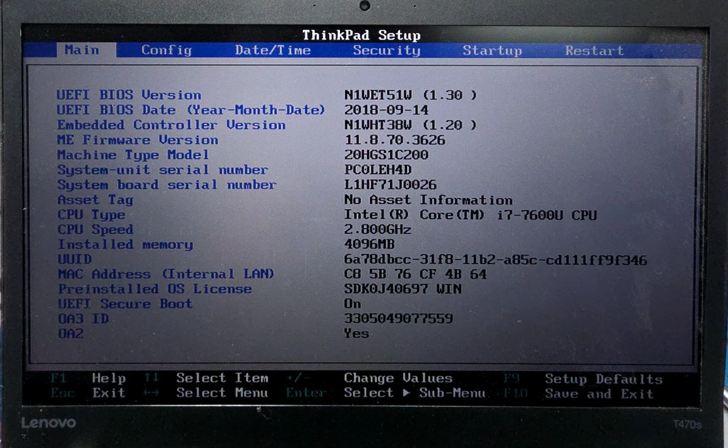Click the OA3 ID label
This screenshot has width=728, height=448.
pos(83,318)
